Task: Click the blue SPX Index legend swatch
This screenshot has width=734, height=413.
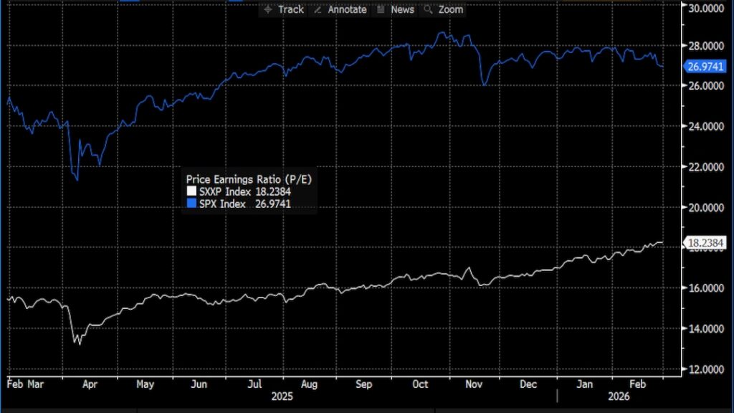Action: [191, 204]
